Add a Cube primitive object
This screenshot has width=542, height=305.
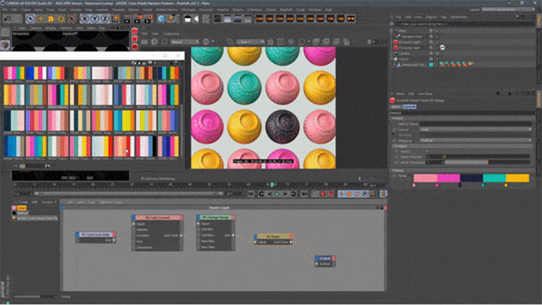click(x=161, y=19)
